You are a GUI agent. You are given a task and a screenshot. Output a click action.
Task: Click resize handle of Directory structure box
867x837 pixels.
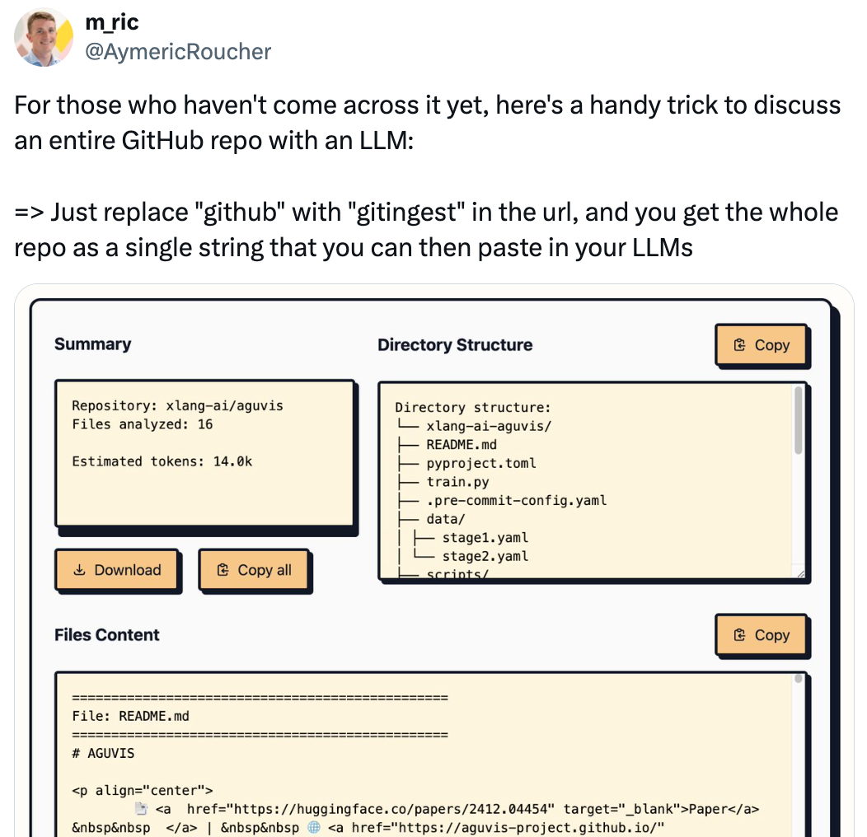point(800,574)
